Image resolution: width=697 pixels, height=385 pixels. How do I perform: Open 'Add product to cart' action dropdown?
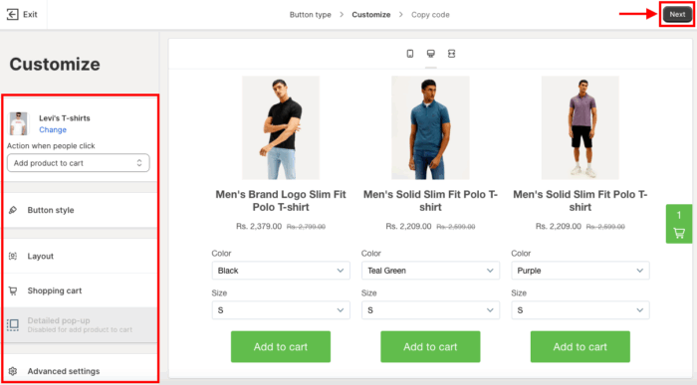tap(79, 163)
